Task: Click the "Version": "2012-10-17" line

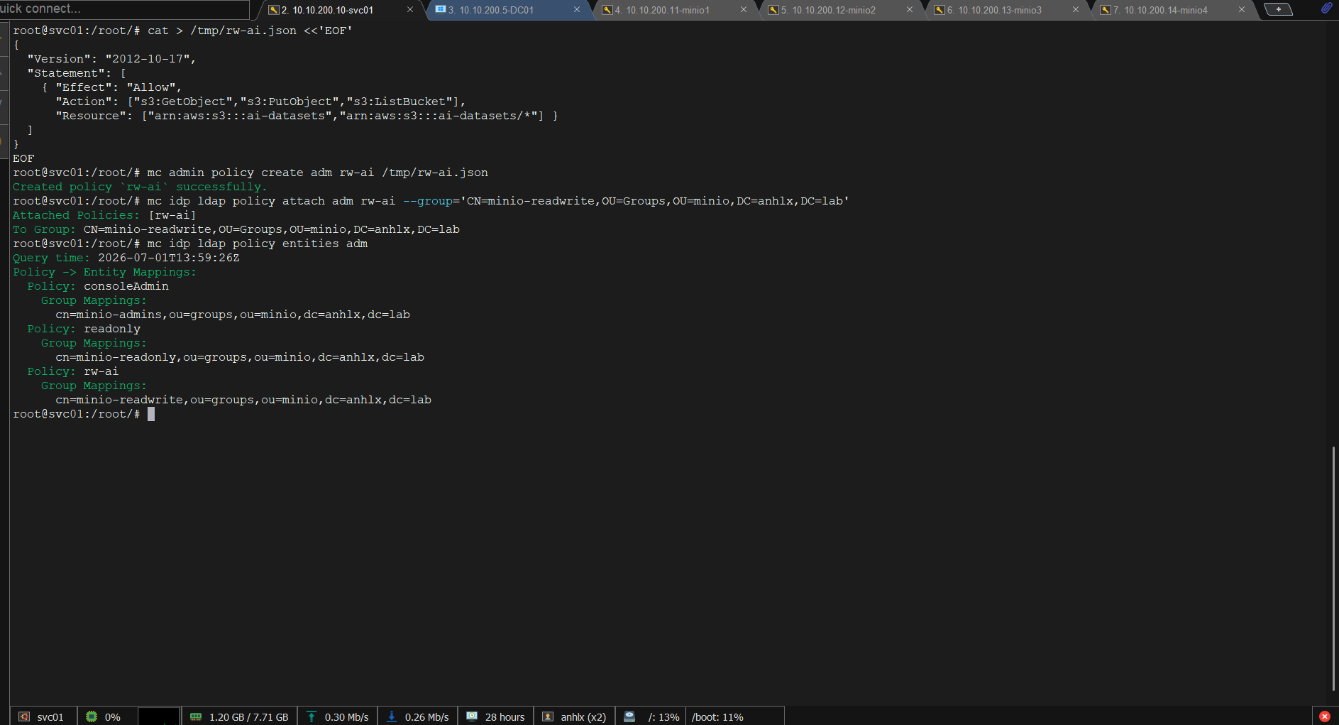Action: tap(111, 59)
